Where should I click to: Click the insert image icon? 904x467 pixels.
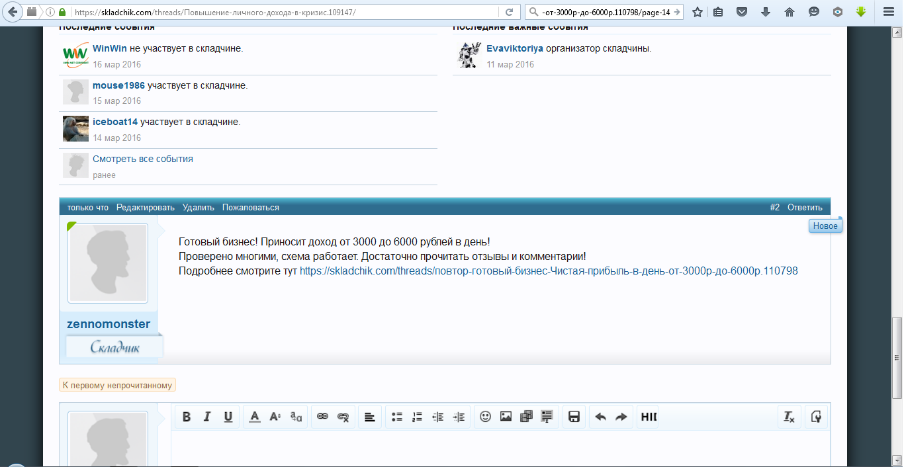click(506, 417)
